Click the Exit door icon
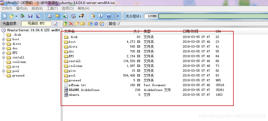The image size is (268, 121). coord(117,16)
